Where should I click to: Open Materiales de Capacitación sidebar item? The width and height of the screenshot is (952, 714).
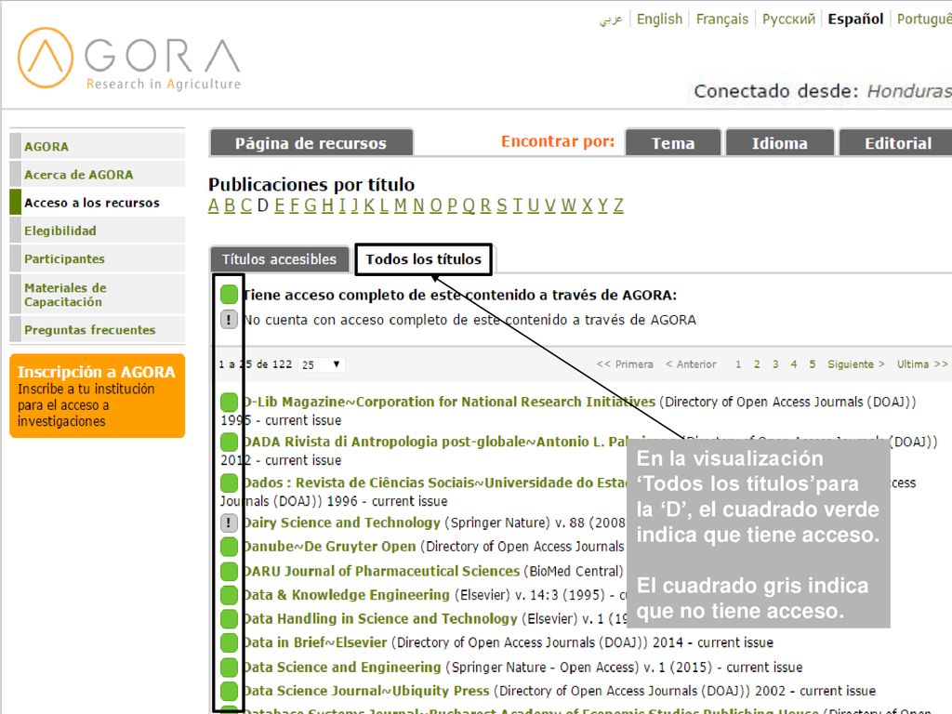(97, 295)
